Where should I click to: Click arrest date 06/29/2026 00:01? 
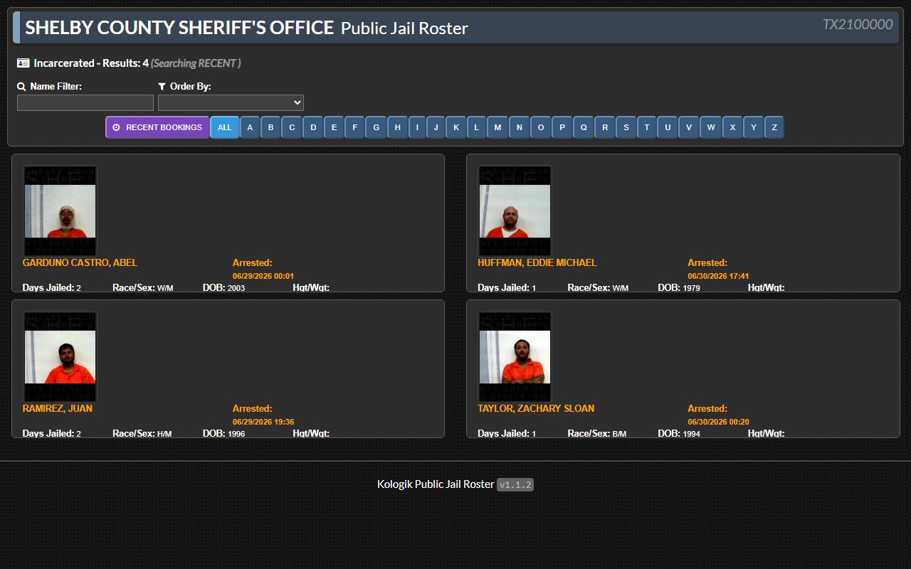(x=263, y=276)
